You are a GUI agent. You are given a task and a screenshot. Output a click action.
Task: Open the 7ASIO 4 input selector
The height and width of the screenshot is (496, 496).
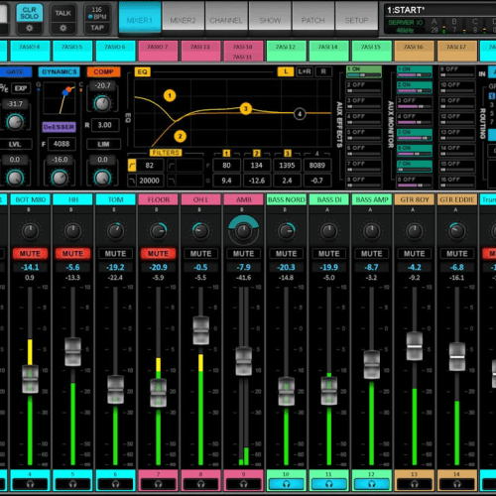(x=30, y=51)
